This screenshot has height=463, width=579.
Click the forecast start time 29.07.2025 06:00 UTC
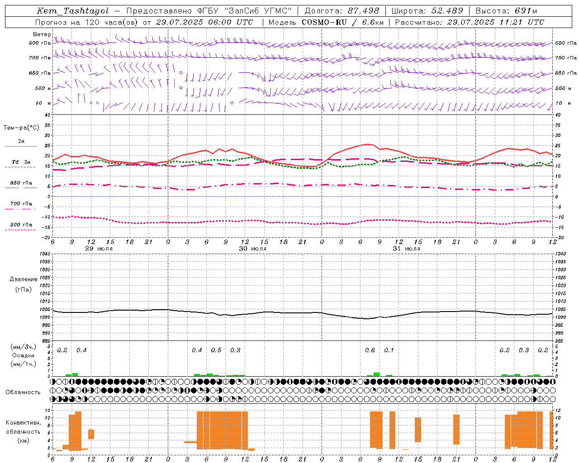point(204,22)
